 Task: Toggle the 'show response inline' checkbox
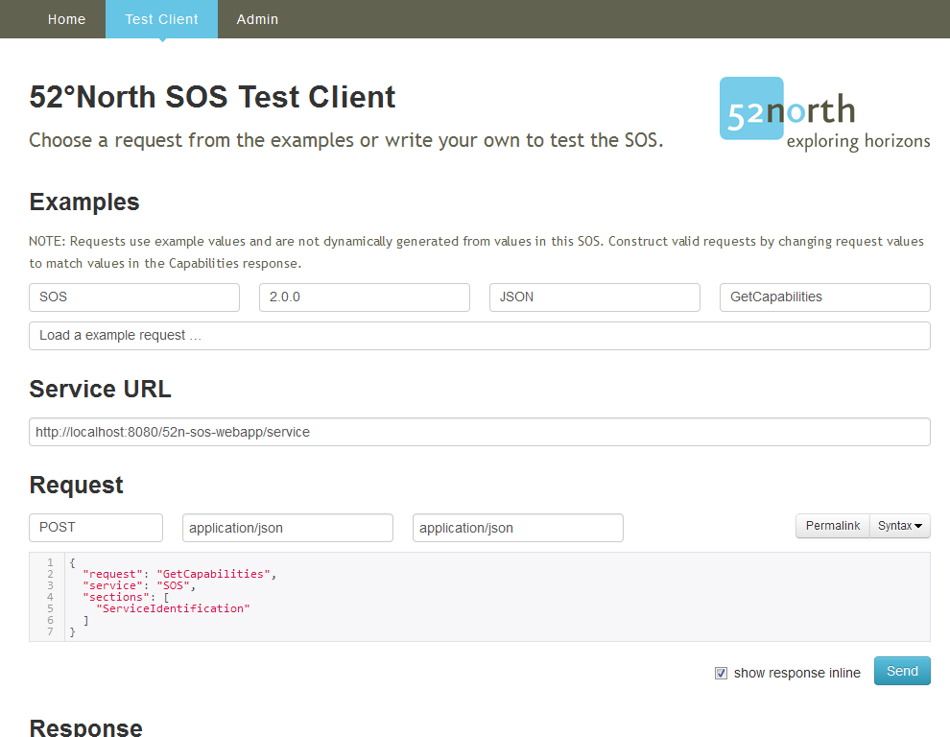click(721, 674)
